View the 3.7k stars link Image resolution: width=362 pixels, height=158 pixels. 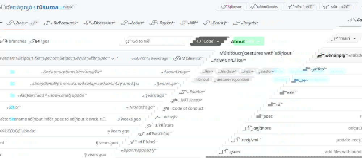point(161,125)
